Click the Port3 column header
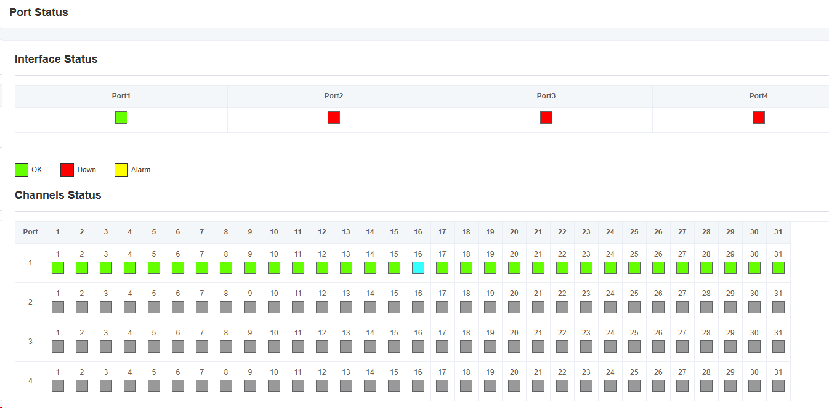This screenshot has height=408, width=829. coord(546,96)
